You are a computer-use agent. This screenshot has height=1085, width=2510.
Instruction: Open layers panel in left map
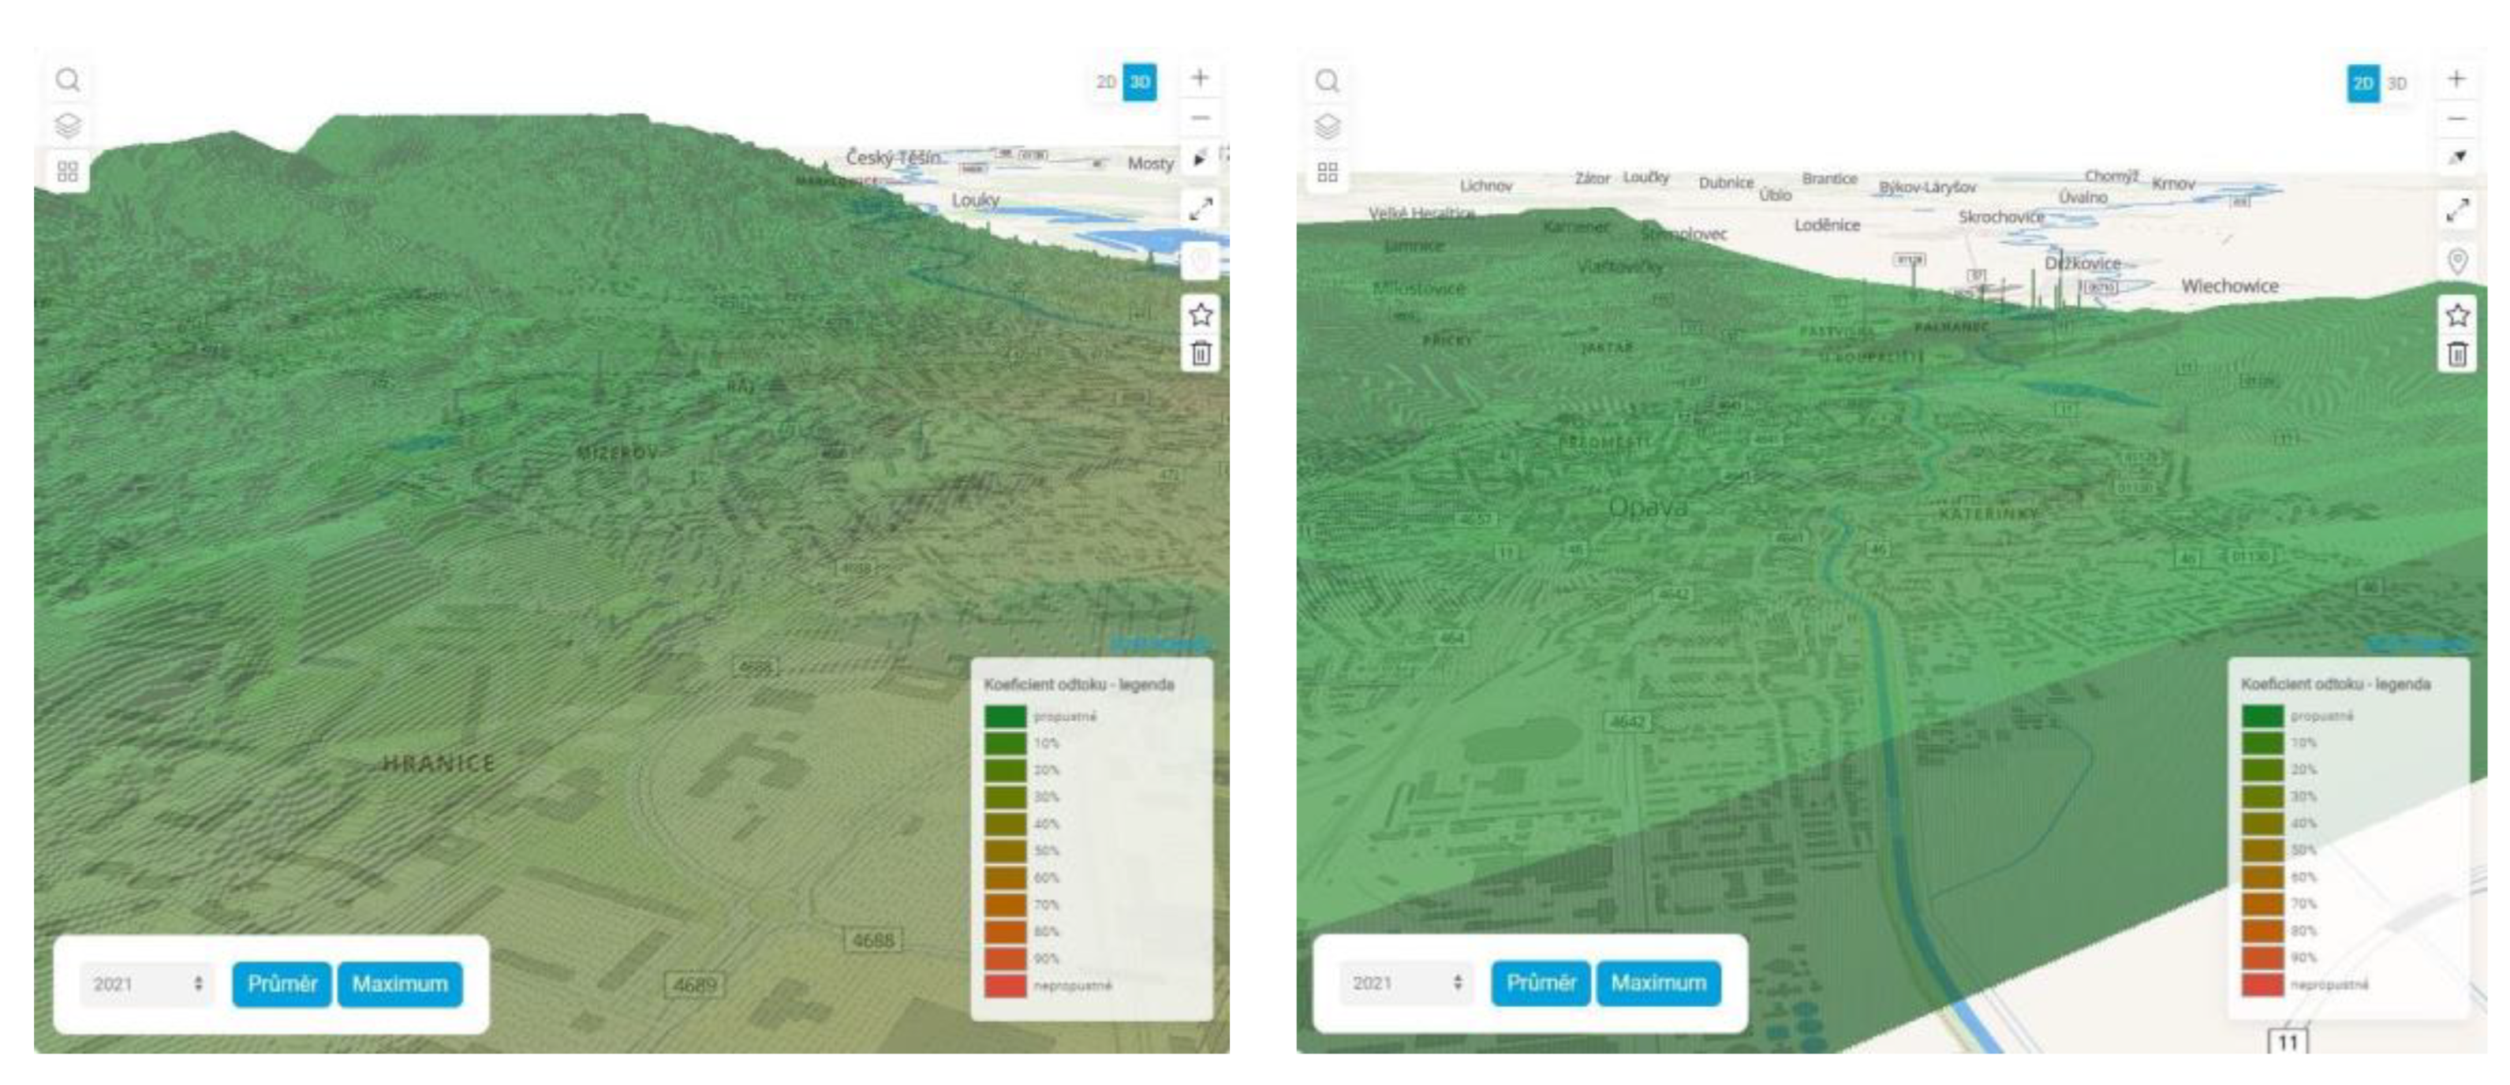[67, 125]
